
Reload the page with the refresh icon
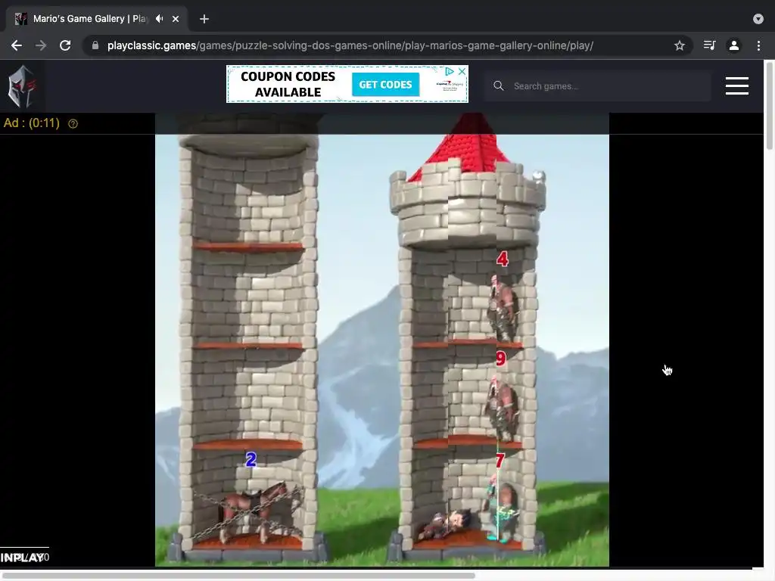(x=65, y=45)
